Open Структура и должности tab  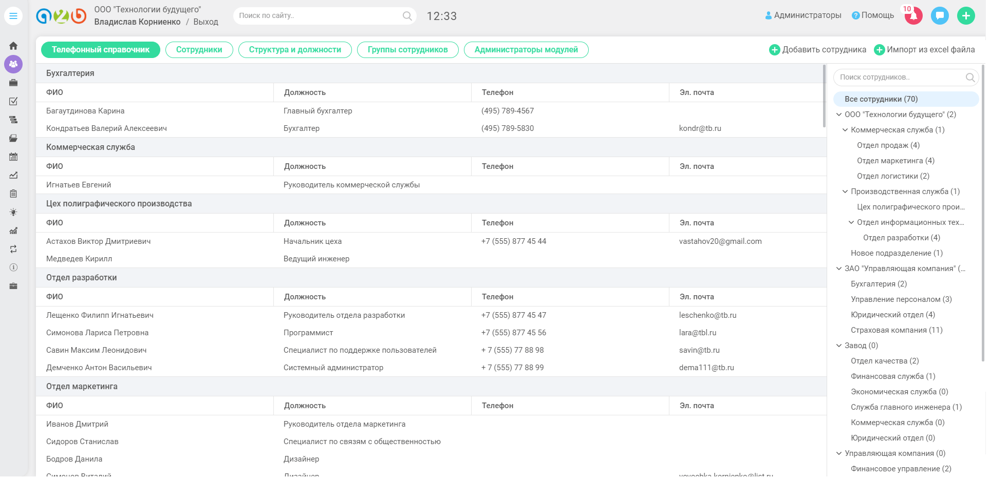295,50
